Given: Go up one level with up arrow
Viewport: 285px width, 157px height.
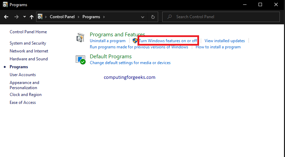Looking at the screenshot, I should (x=32, y=17).
